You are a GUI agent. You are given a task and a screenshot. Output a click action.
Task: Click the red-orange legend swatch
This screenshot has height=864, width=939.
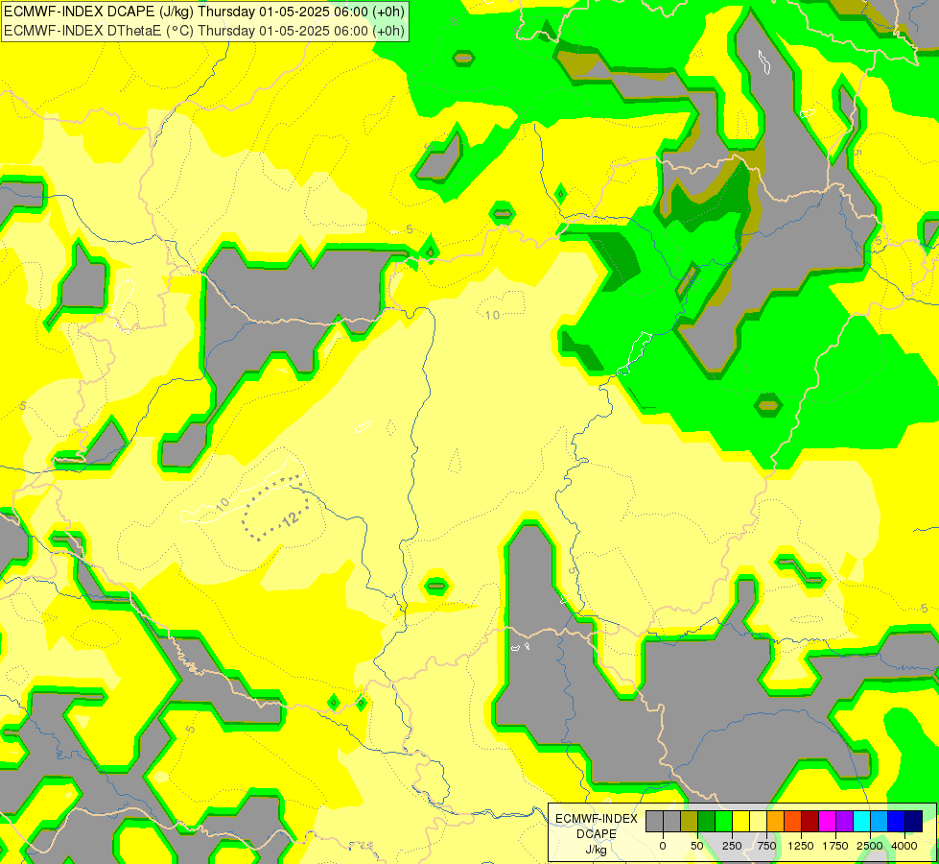coord(793,822)
